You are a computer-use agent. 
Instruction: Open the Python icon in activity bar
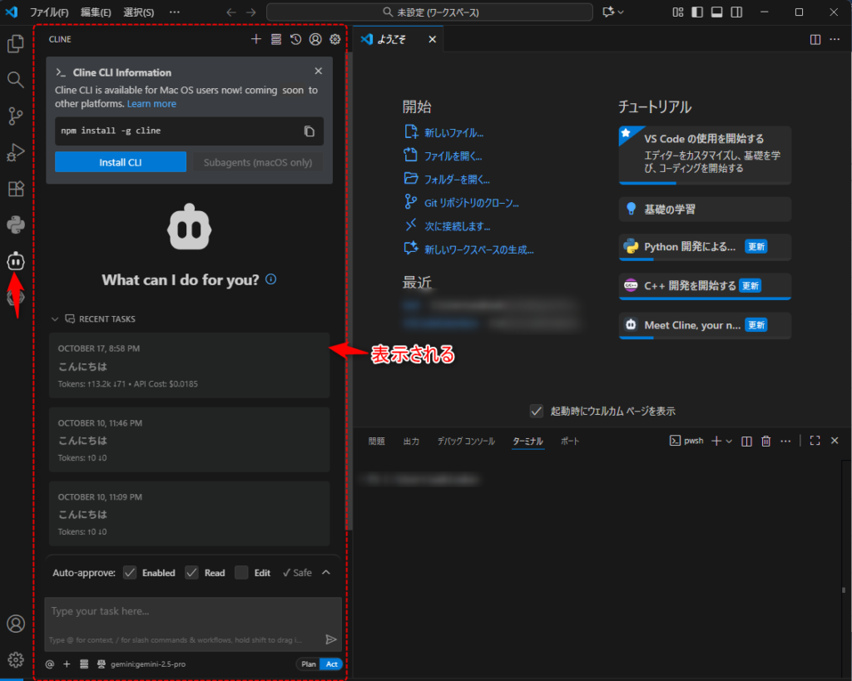[x=15, y=225]
